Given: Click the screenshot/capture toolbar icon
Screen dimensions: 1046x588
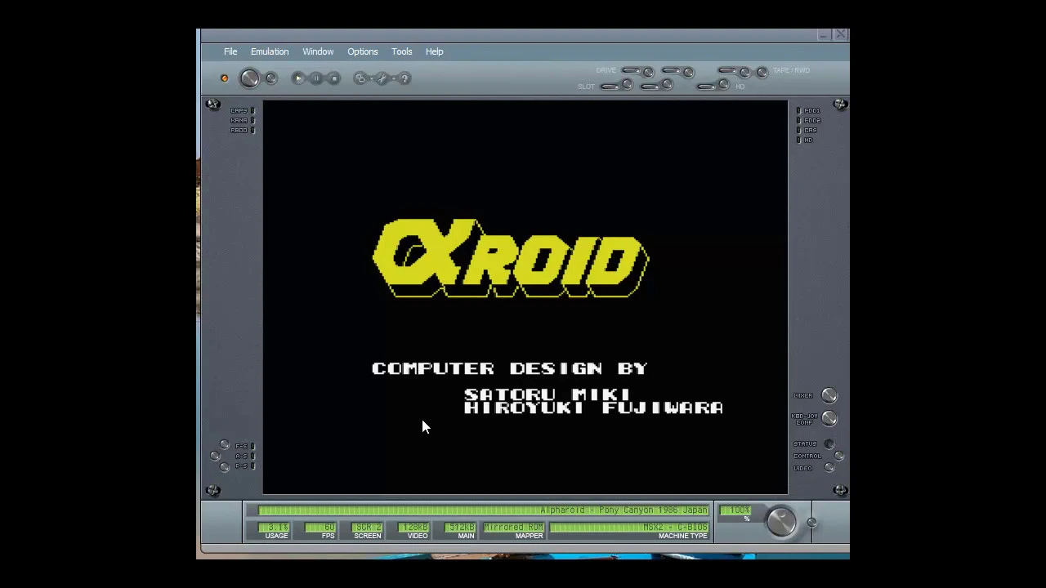Looking at the screenshot, I should [x=360, y=78].
